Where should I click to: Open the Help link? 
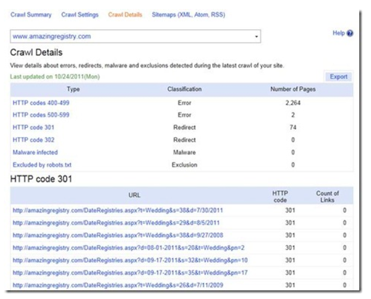point(339,33)
